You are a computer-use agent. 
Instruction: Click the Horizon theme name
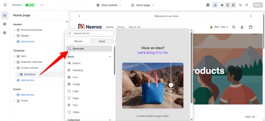click(17, 5)
